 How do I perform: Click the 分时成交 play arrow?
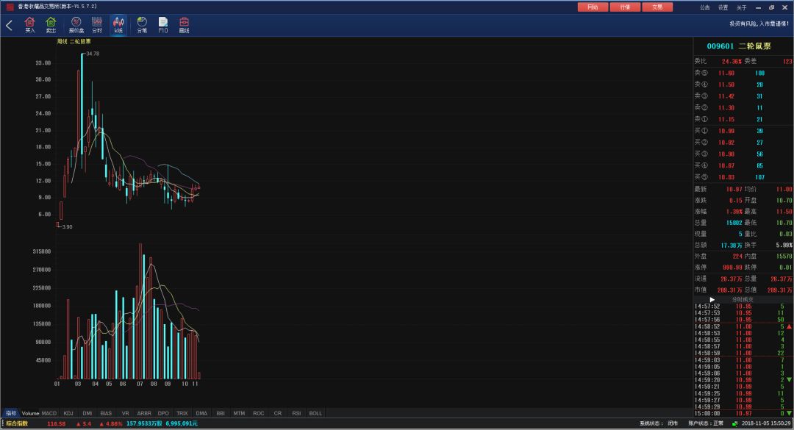712,300
